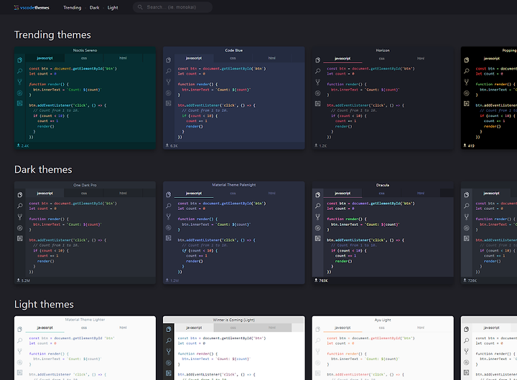Click the magnifier icon in the search bar
This screenshot has height=380, width=517.
click(x=140, y=7)
